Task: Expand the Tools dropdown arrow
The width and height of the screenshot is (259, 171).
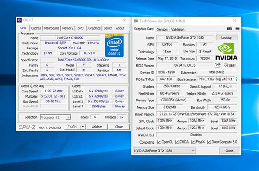Action: click(x=83, y=127)
